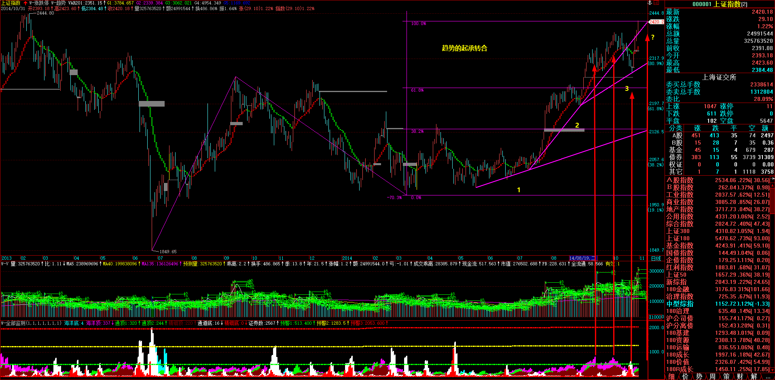The width and height of the screenshot is (775, 380).
Task: Click the yellow number 3 trendline label
Action: (x=627, y=89)
